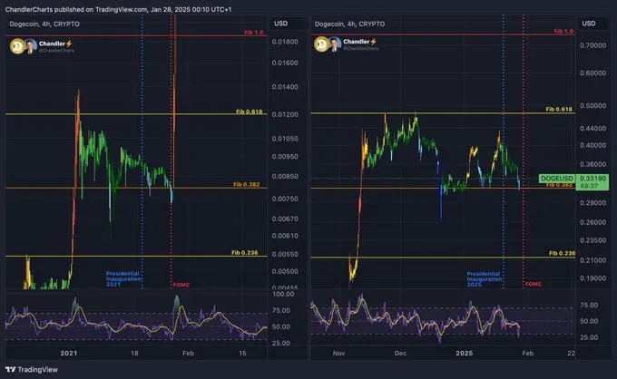This screenshot has width=617, height=379.
Task: Click the green DOGEUSD price label
Action: pyautogui.click(x=555, y=179)
